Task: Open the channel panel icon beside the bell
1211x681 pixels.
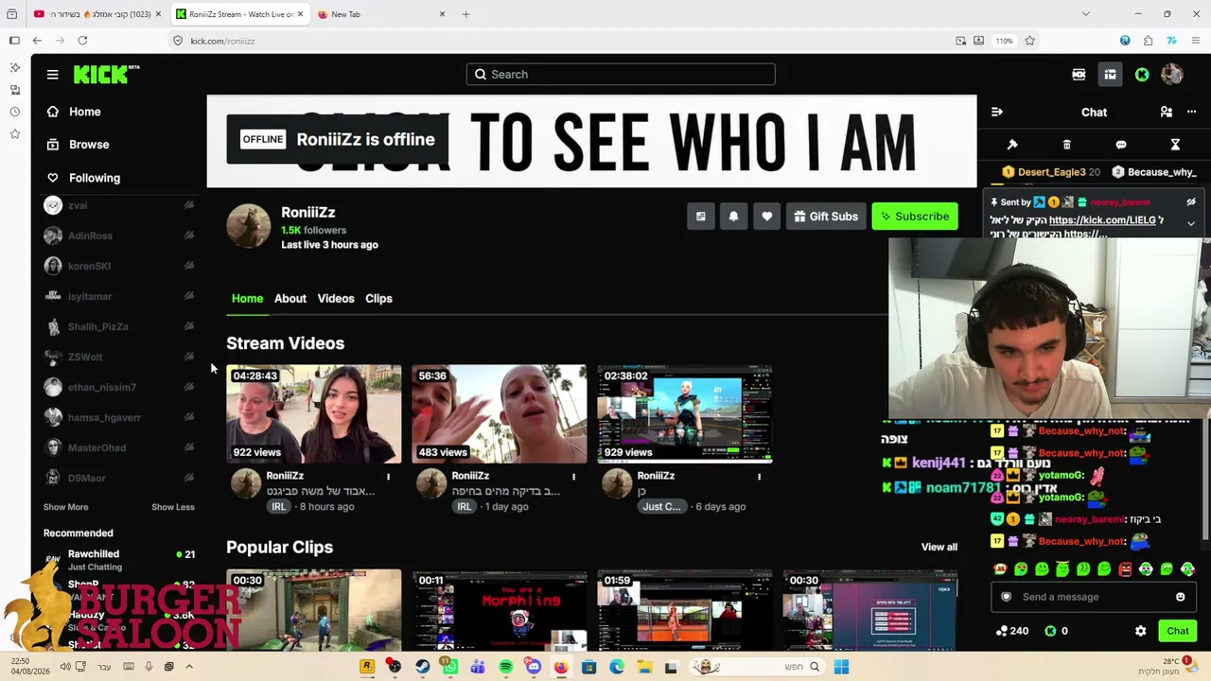Action: (700, 217)
